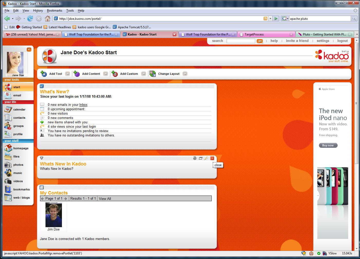Open the Edit menu
This screenshot has width=360, height=259.
click(16, 11)
